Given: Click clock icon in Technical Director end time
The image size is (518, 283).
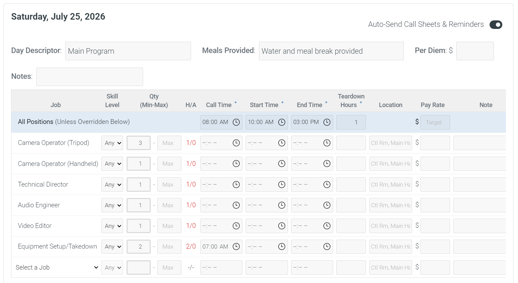Looking at the screenshot, I should [327, 185].
